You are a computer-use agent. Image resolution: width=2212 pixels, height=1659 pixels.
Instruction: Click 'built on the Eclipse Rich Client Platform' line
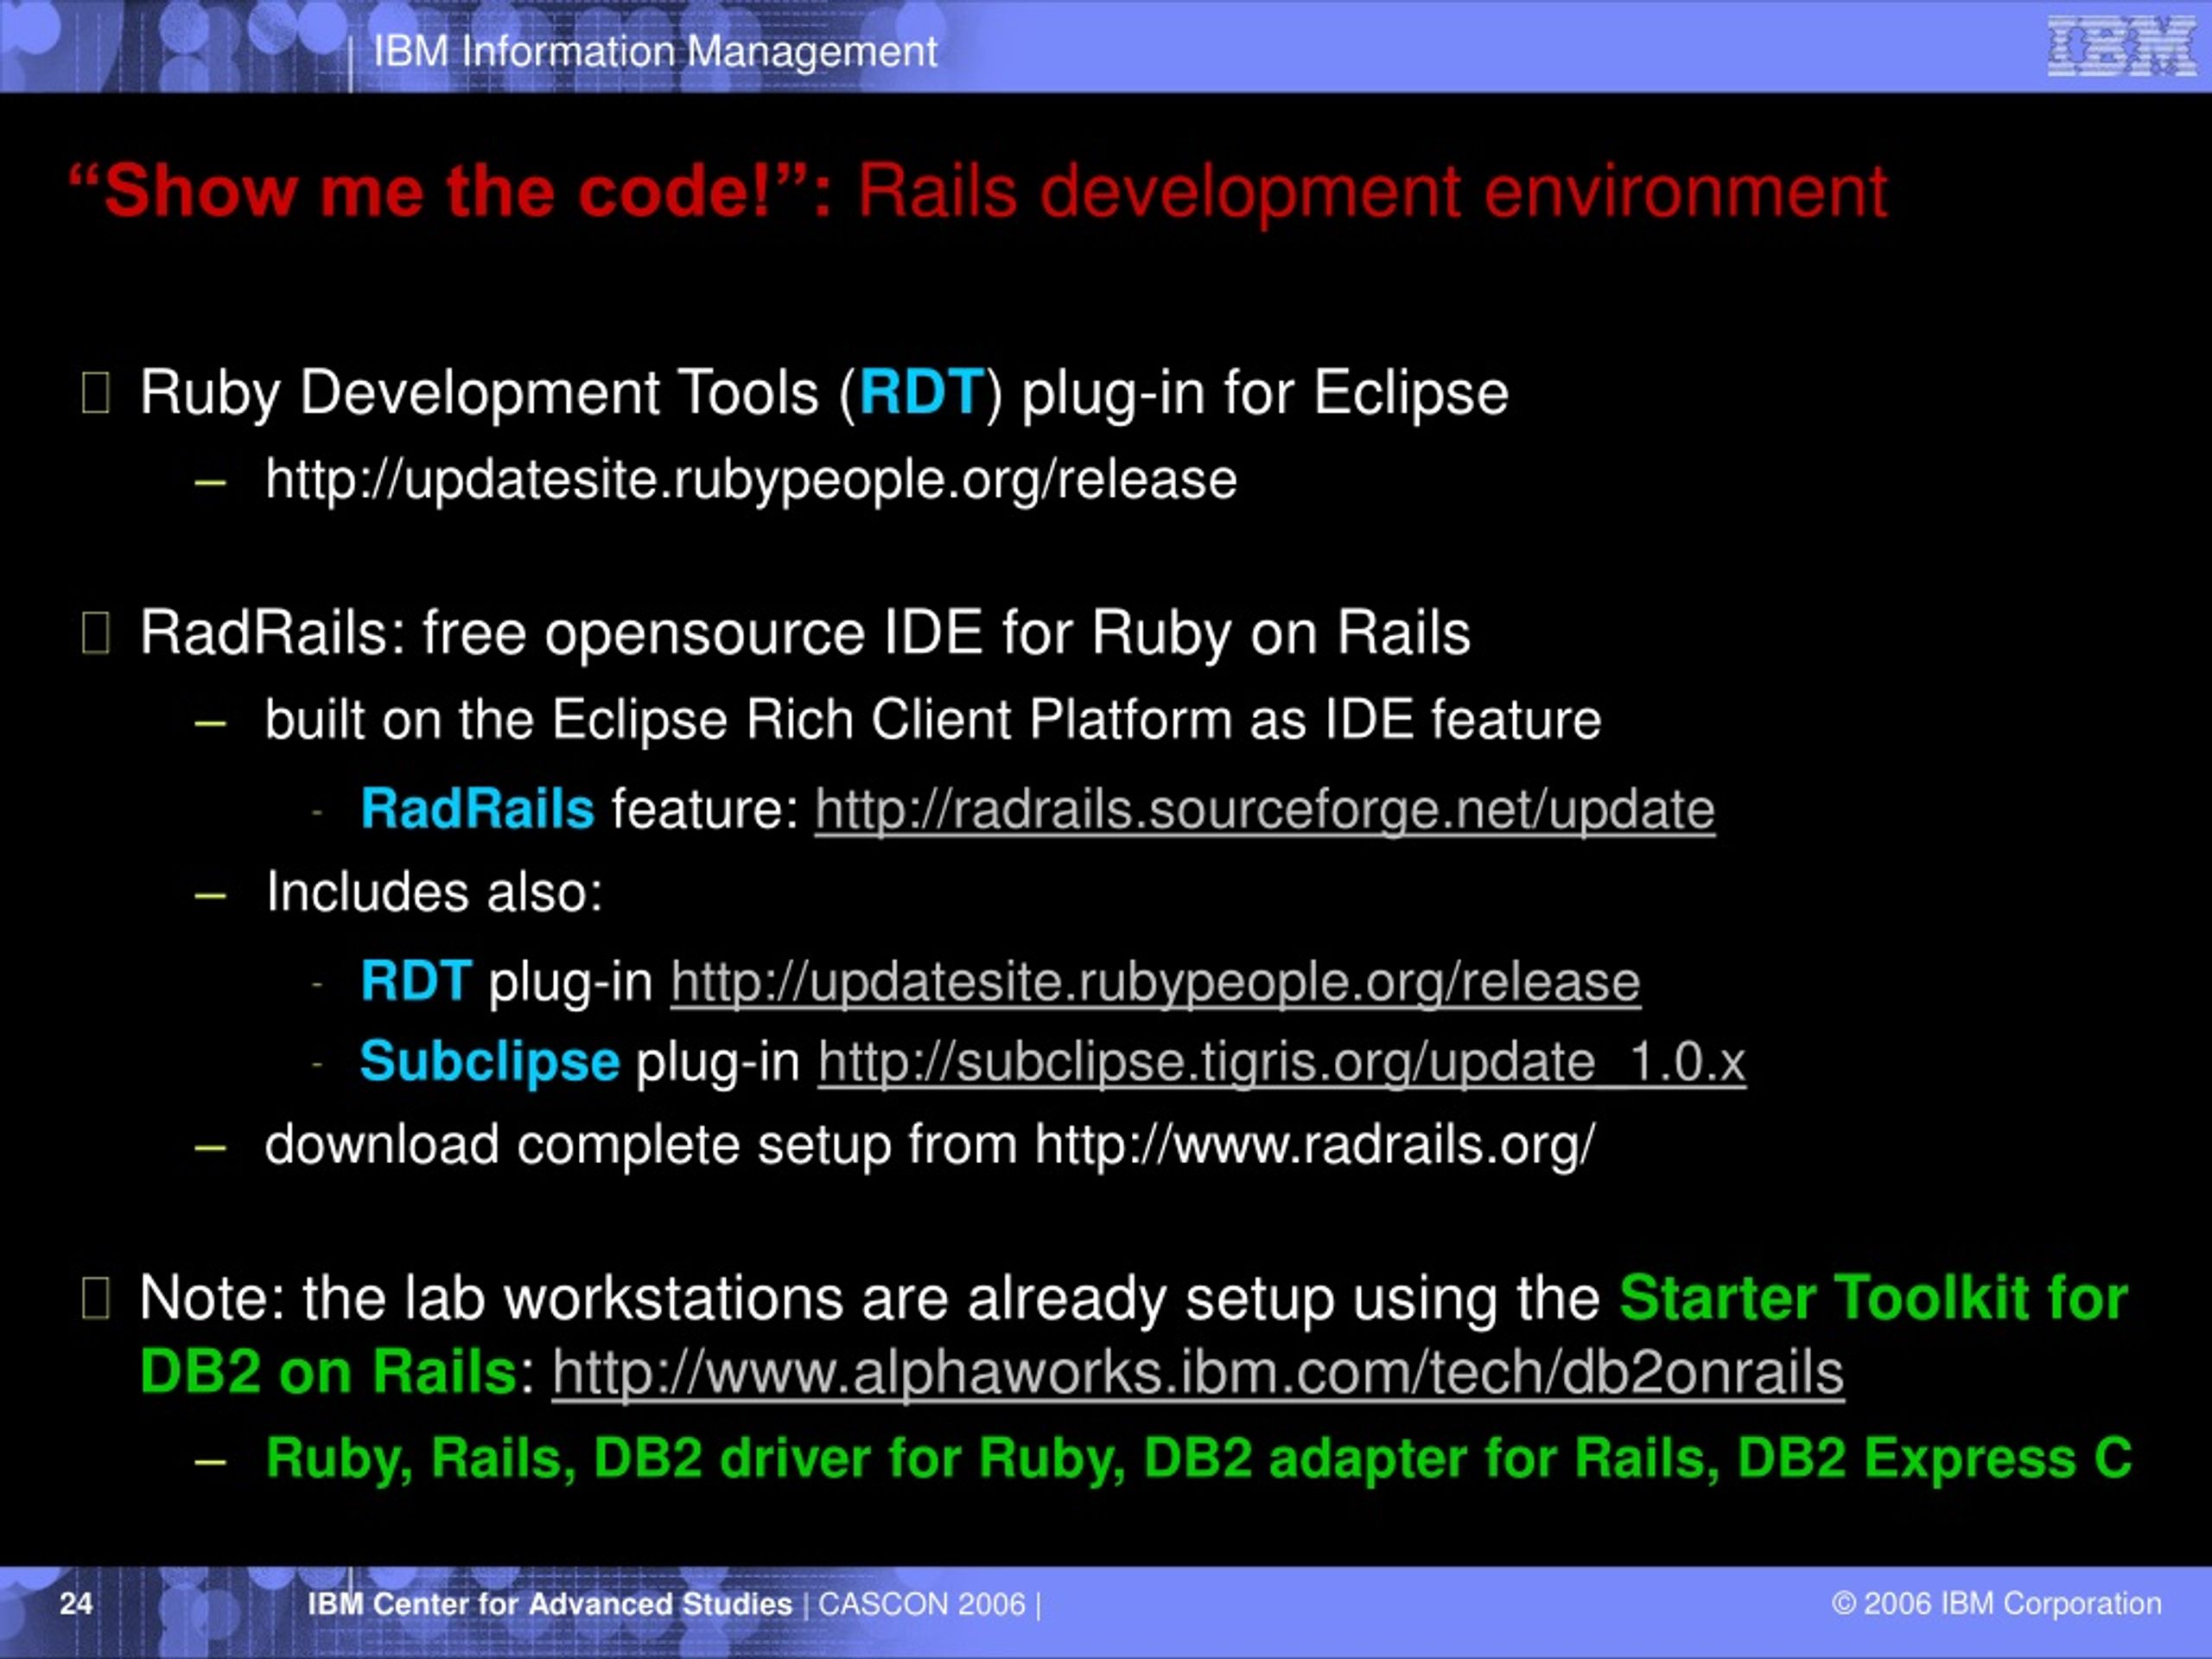click(933, 720)
